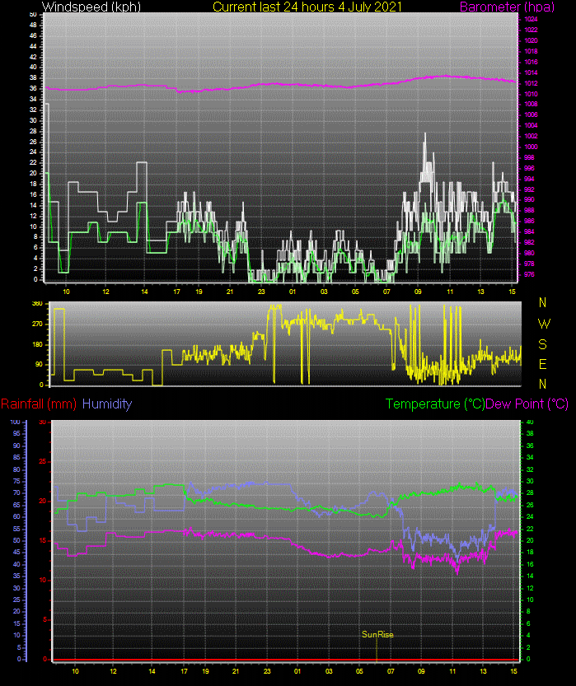Click the 270 value on wind direction axis
The width and height of the screenshot is (576, 686).
click(x=36, y=324)
